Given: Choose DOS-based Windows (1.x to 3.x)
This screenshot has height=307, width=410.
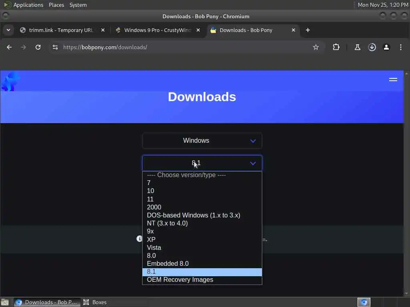Looking at the screenshot, I should (202, 215).
